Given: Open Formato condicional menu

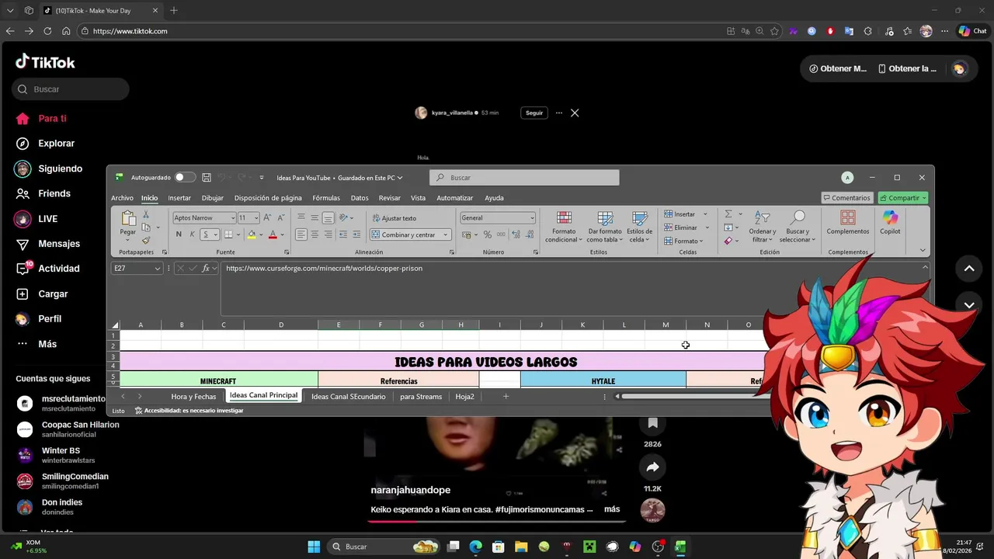Looking at the screenshot, I should click(564, 227).
